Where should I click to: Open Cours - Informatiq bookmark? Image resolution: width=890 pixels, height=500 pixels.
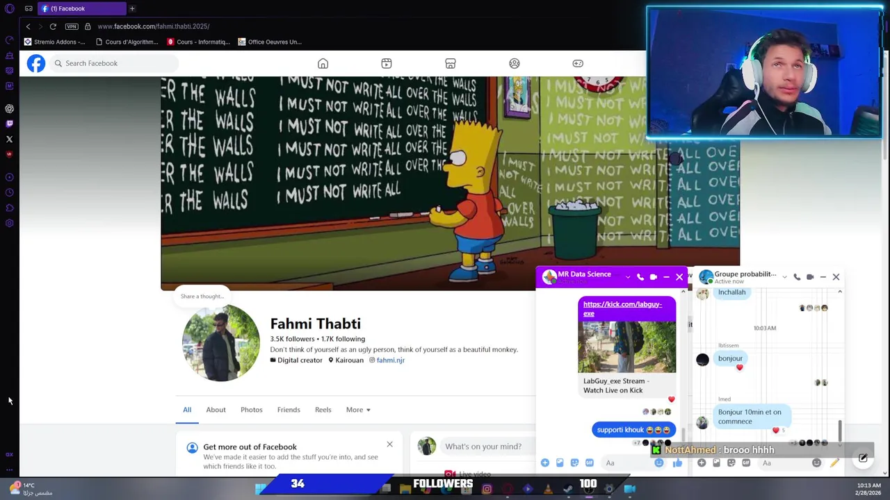click(x=199, y=42)
